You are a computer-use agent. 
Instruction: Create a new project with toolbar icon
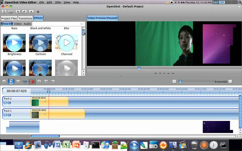[x=4, y=12]
